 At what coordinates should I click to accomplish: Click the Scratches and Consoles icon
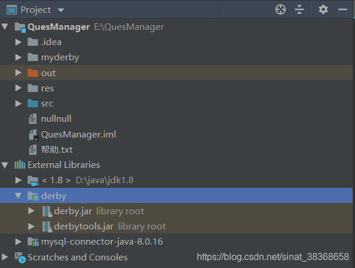20,258
